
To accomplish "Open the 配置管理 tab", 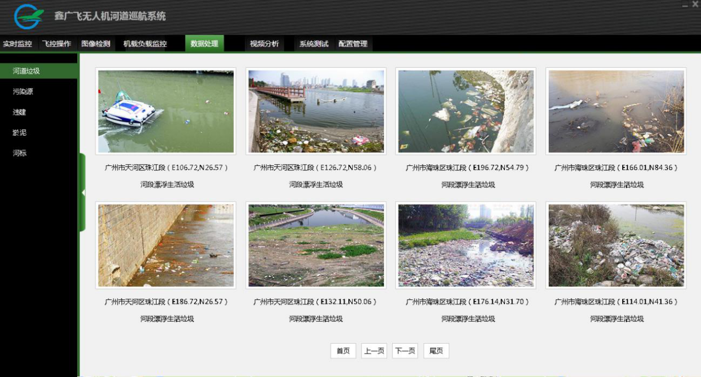I will coord(353,44).
